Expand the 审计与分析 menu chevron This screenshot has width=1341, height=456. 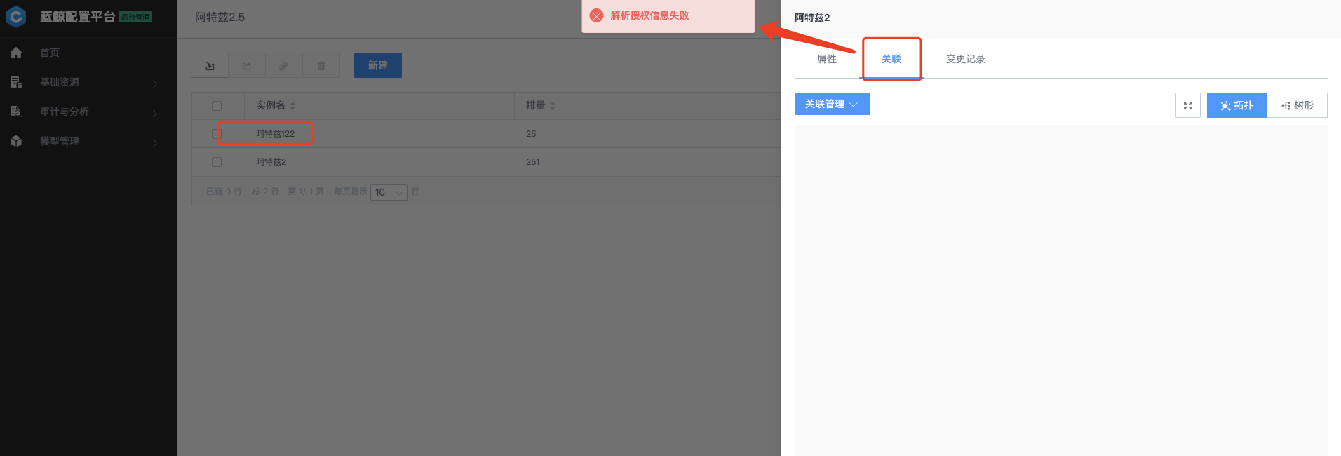tap(155, 113)
